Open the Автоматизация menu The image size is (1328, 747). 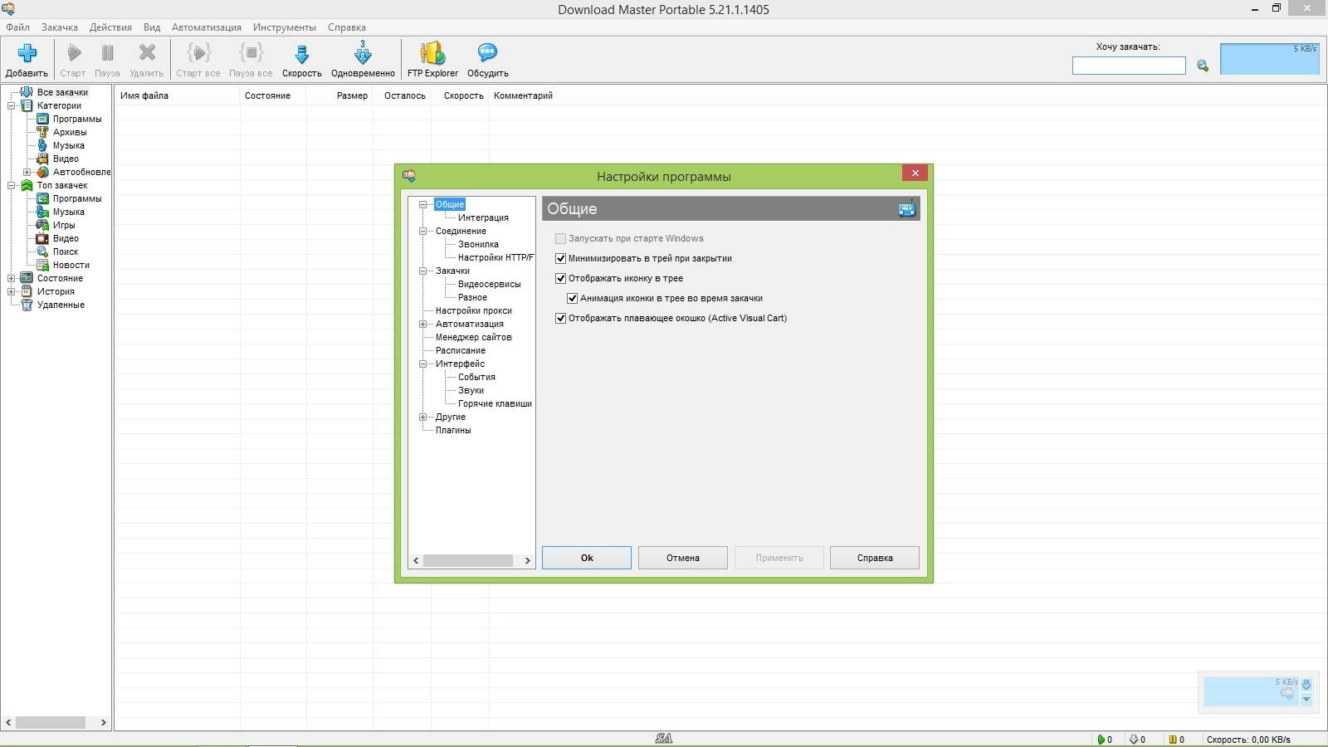207,27
